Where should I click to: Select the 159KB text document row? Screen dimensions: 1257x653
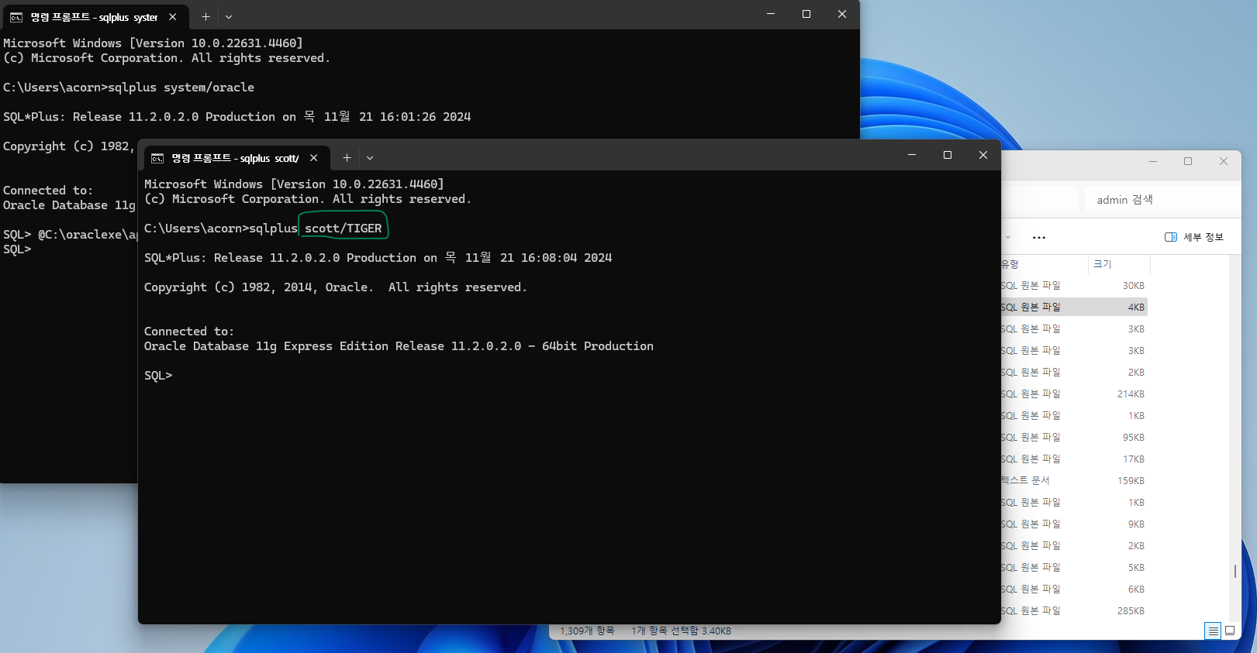point(1074,481)
